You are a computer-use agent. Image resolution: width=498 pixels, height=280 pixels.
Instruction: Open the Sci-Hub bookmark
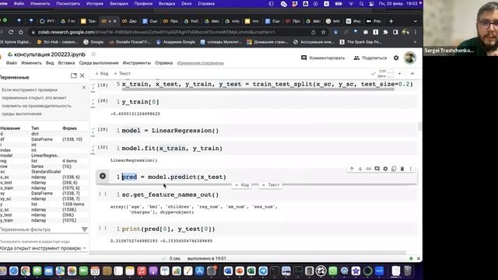click(x=58, y=42)
